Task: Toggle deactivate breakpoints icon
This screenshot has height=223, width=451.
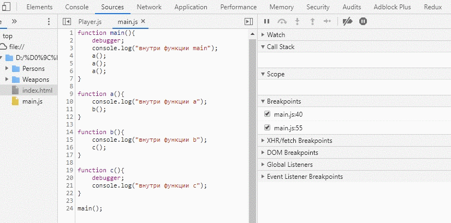Action: (347, 21)
